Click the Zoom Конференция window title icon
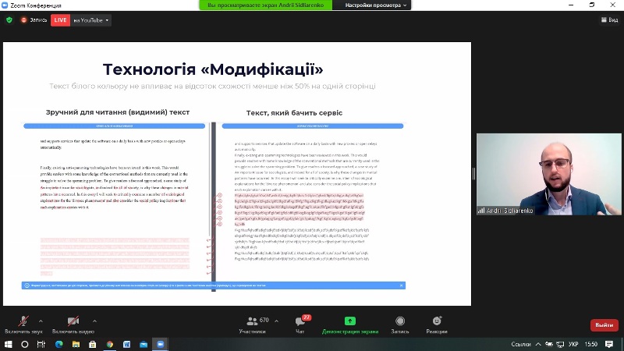This screenshot has height=351, width=624. (5, 5)
